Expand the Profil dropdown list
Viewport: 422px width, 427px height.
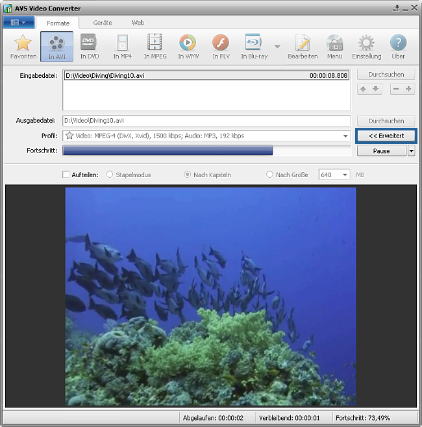tap(345, 136)
